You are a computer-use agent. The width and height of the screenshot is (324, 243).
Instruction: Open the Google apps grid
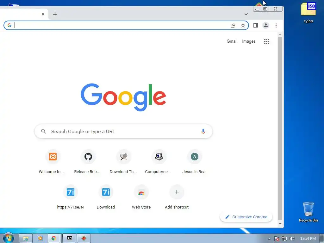click(266, 41)
